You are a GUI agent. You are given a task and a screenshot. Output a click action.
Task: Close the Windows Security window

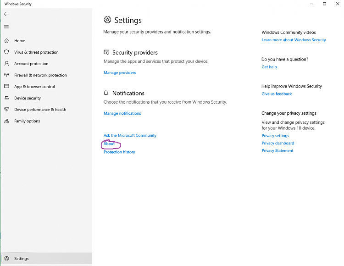(x=338, y=4)
